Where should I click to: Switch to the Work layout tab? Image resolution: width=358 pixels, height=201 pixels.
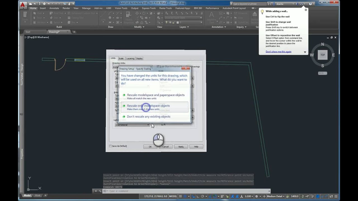(37, 195)
